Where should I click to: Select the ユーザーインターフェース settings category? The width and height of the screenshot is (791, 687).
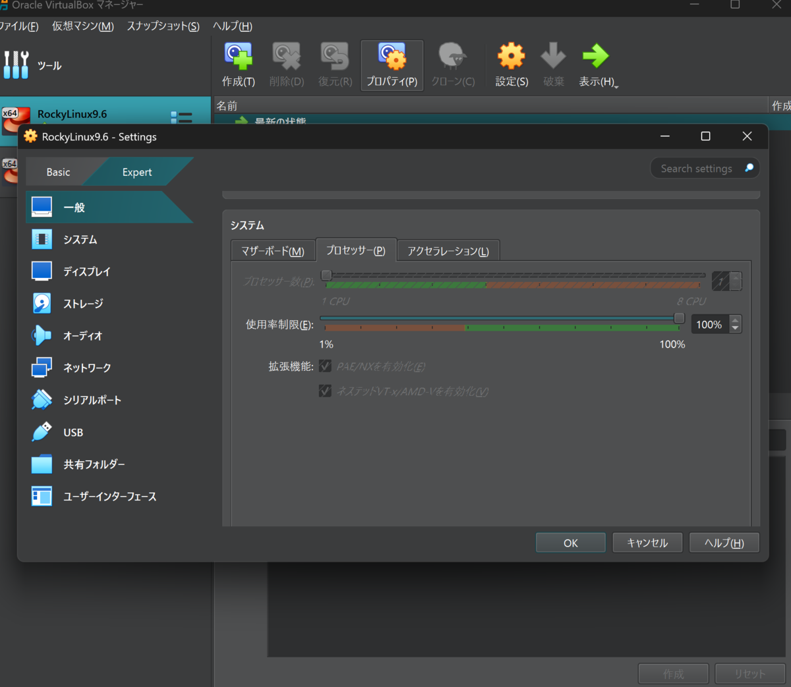coord(109,497)
